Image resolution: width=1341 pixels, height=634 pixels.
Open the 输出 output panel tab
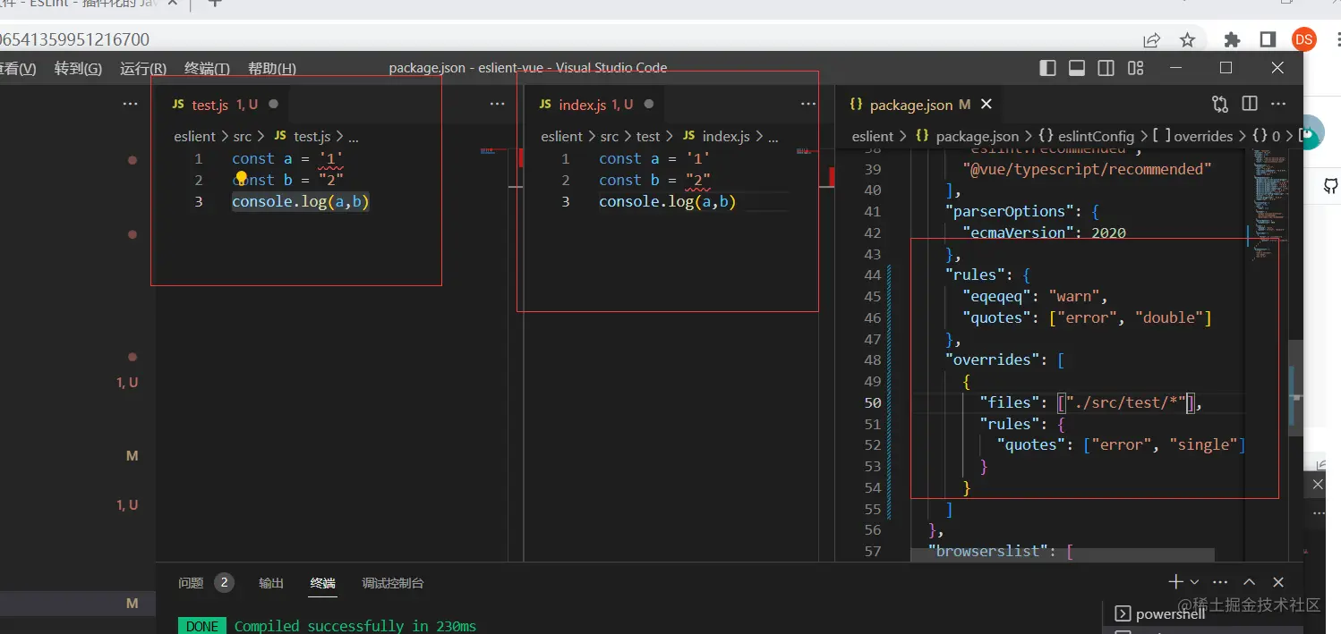tap(271, 583)
